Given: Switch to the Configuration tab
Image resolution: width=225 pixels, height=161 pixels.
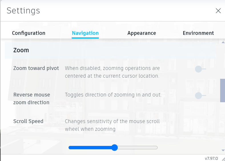Looking at the screenshot, I should pos(29,33).
